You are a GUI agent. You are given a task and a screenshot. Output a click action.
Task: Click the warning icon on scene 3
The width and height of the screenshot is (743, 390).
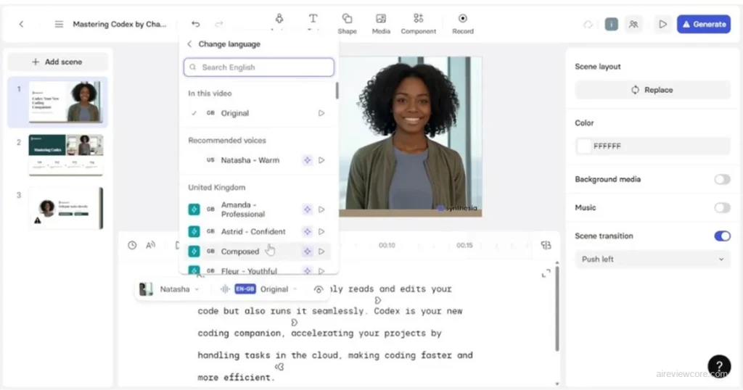38,220
